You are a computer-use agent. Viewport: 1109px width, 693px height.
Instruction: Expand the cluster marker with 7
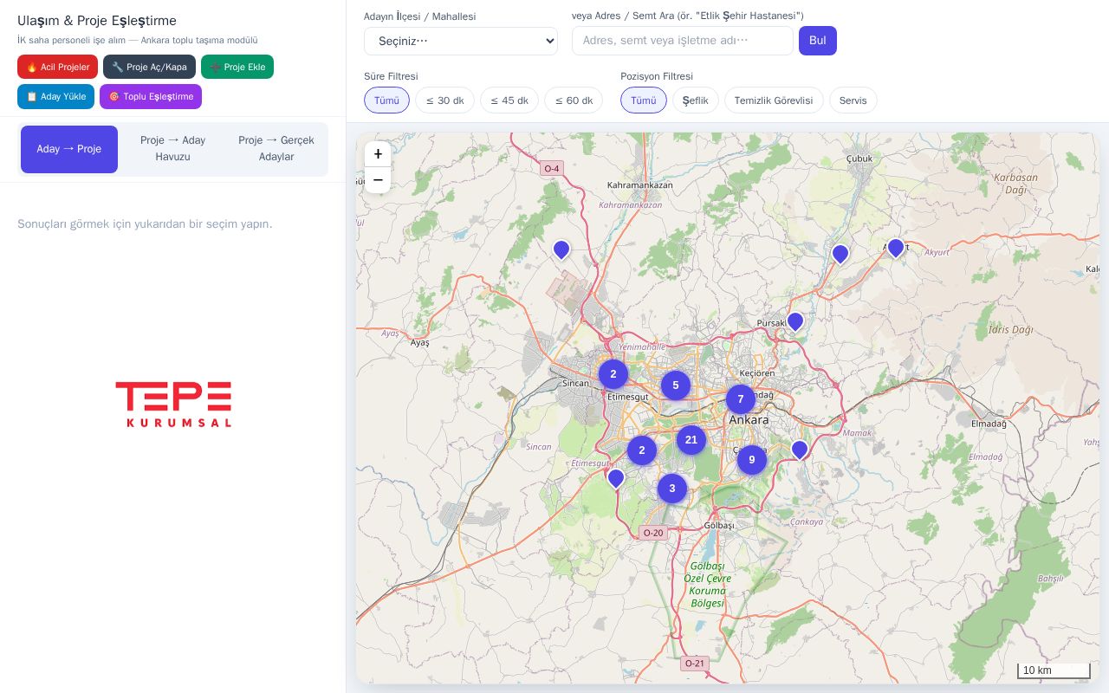tap(741, 399)
